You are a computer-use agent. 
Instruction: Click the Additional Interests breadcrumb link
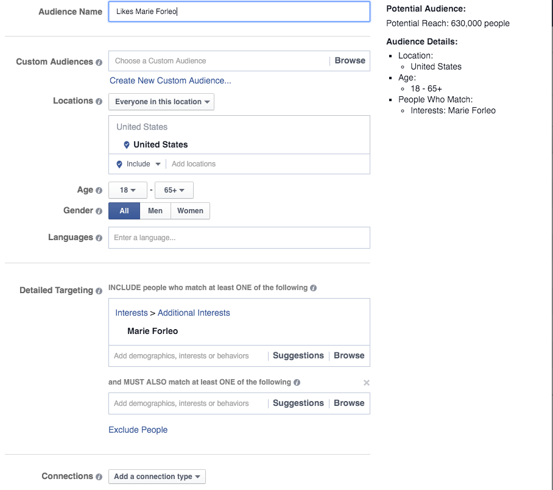coord(194,313)
